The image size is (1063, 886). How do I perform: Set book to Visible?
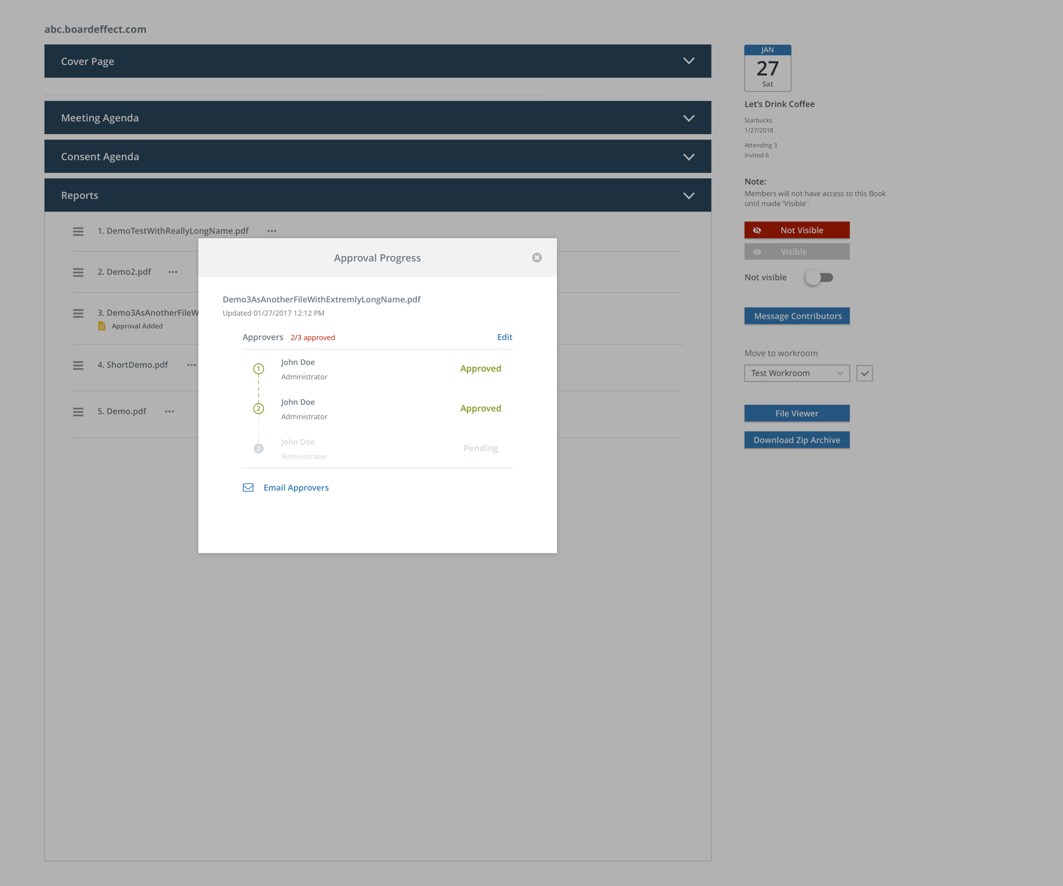(796, 252)
